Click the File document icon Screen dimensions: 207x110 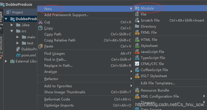[x=137, y=14]
